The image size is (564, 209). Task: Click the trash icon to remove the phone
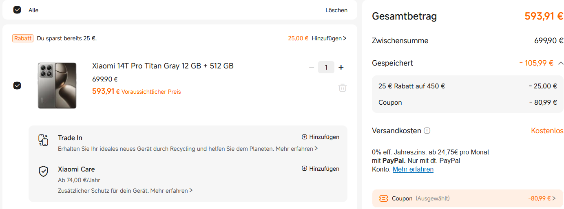point(343,88)
